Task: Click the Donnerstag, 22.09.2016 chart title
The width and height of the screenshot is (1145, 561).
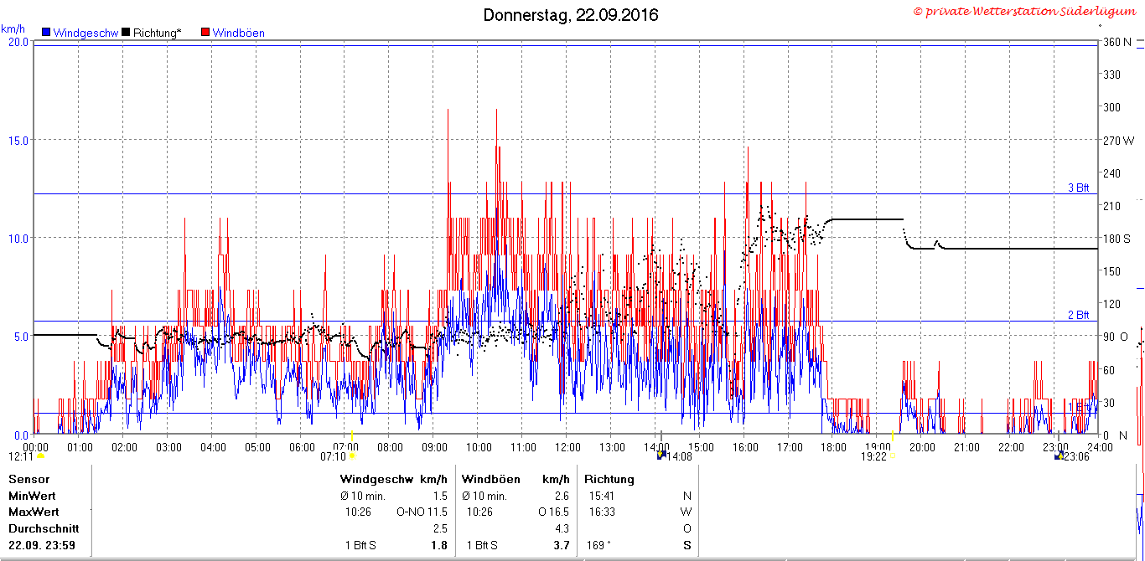Action: click(571, 15)
